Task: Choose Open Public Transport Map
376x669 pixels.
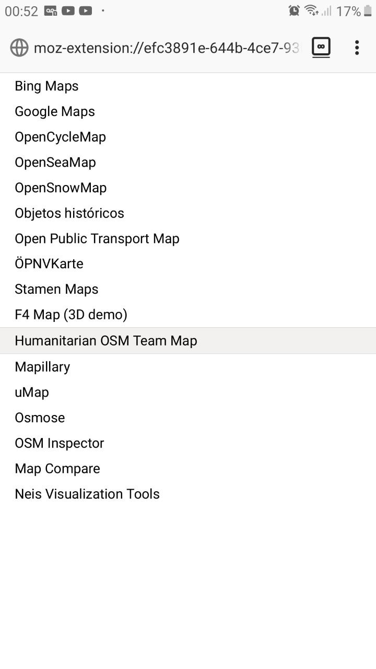Action: [188, 239]
